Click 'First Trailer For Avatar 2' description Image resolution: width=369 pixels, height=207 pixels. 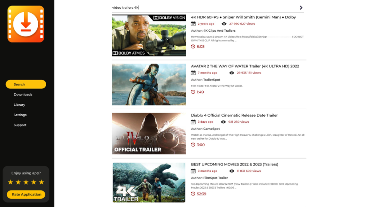(x=217, y=86)
